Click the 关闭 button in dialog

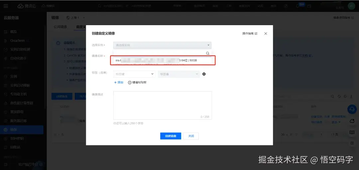(x=191, y=136)
